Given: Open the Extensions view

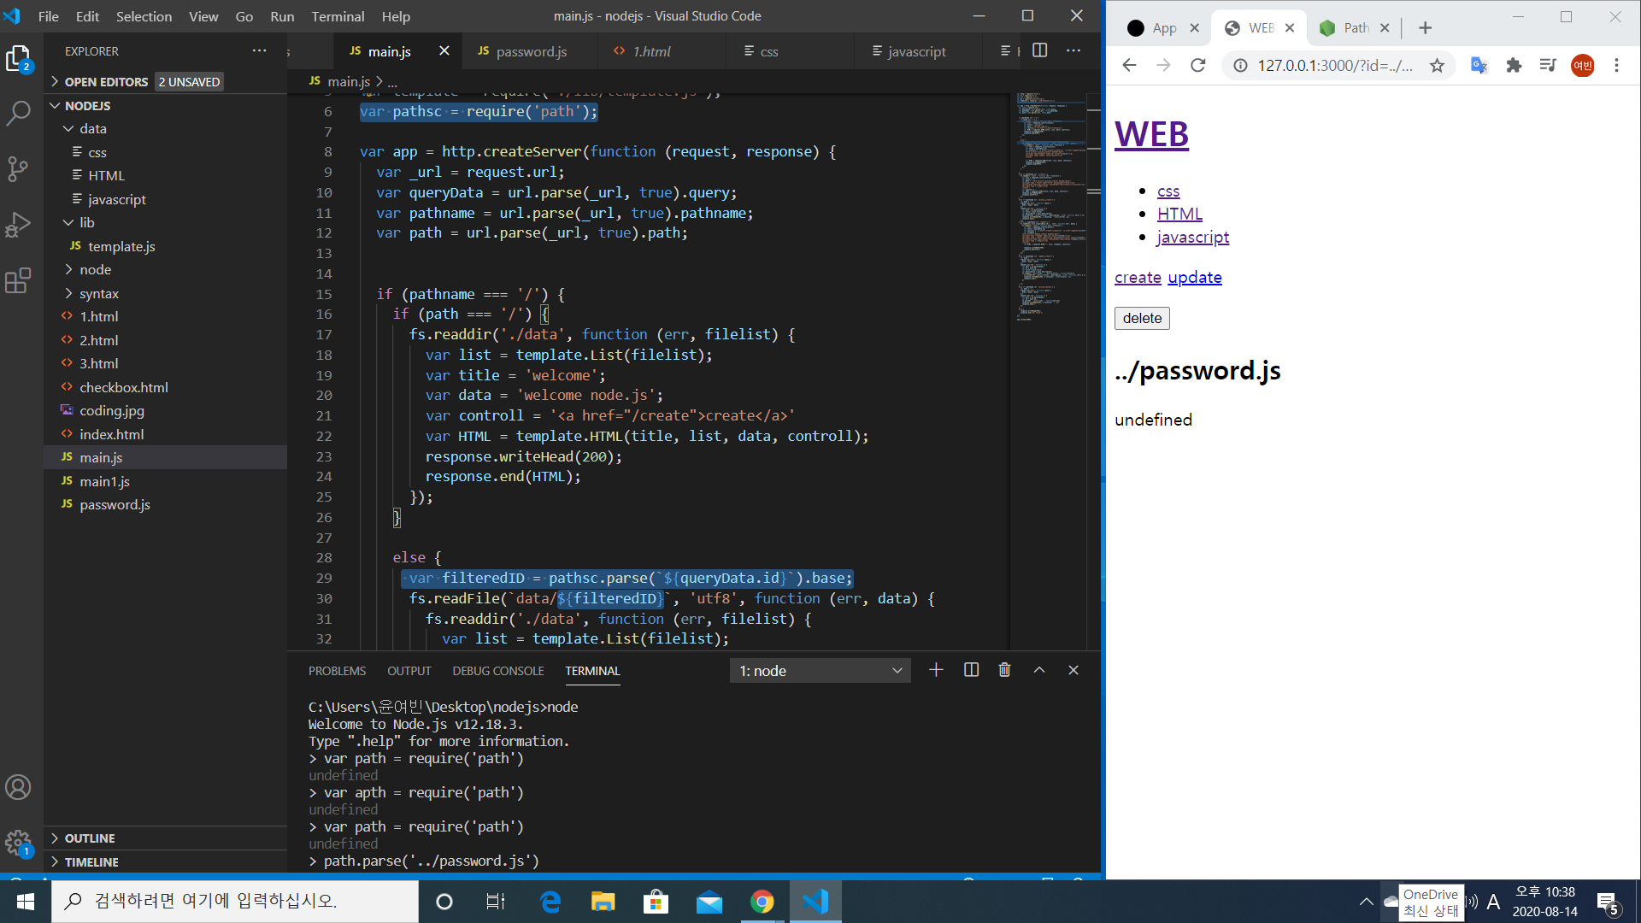Looking at the screenshot, I should click(18, 280).
